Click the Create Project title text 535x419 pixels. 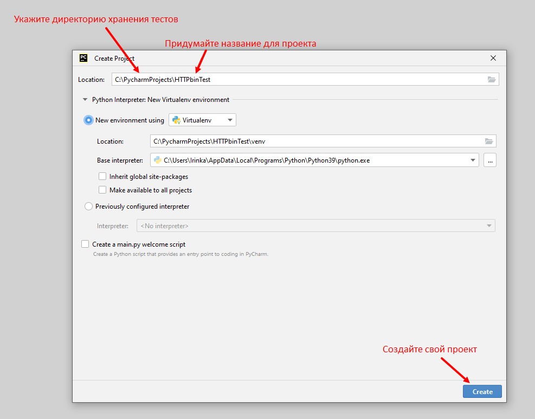[x=114, y=59]
